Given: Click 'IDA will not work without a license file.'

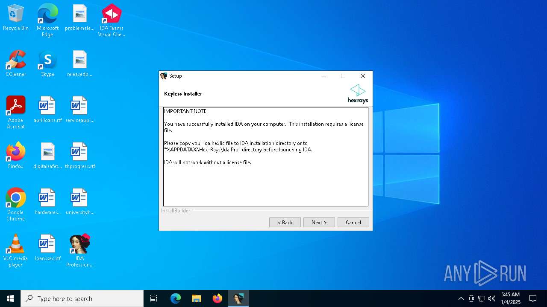Looking at the screenshot, I should coord(208,162).
